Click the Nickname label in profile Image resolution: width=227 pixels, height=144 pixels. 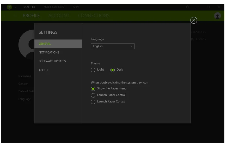click(x=25, y=76)
